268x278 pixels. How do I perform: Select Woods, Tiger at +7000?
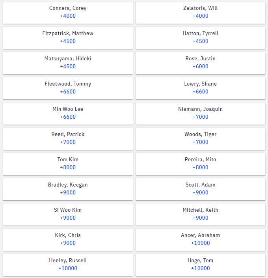click(201, 139)
